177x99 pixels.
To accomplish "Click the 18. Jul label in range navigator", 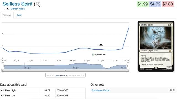I will point(76,68).
